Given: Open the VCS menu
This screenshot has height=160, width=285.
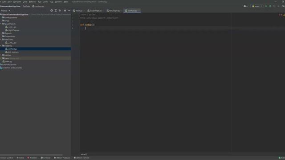Looking at the screenshot, I should click(x=52, y=2).
